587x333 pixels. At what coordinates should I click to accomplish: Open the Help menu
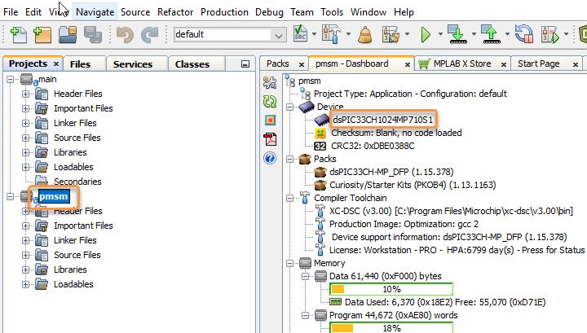[404, 12]
